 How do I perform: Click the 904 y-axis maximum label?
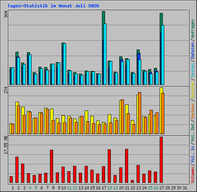6,14
